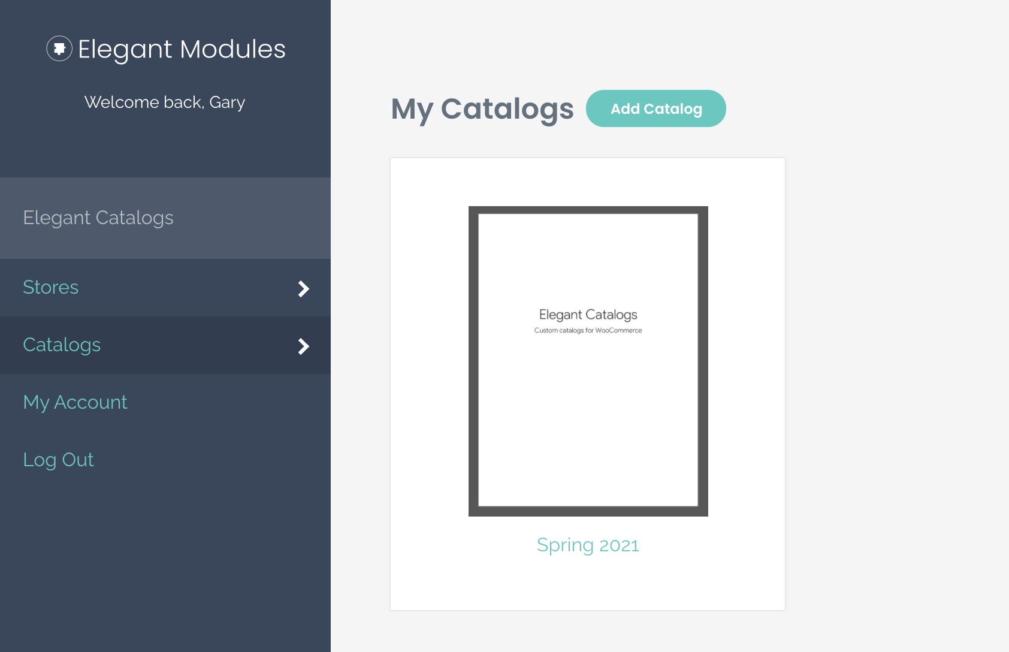Open the Stores menu item
The image size is (1009, 652).
point(165,288)
